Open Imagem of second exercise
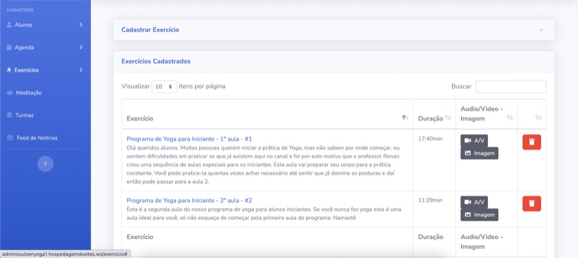The image size is (578, 258). coord(479,215)
